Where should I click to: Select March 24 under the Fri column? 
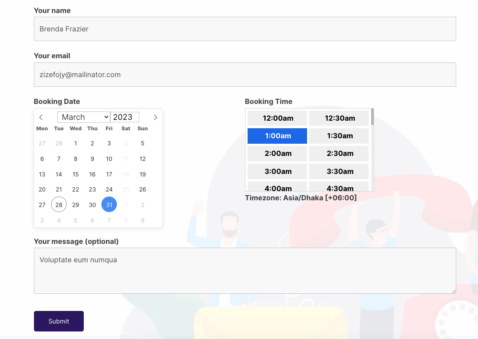click(109, 189)
